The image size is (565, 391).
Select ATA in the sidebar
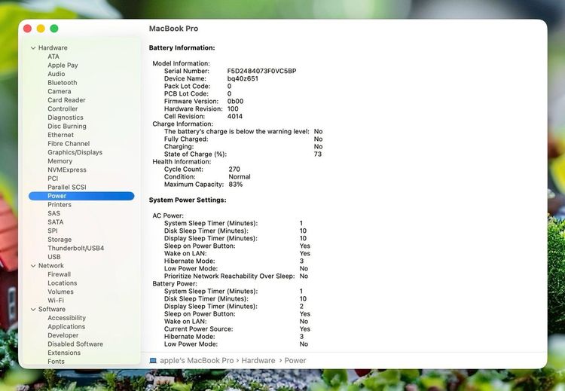click(x=53, y=57)
